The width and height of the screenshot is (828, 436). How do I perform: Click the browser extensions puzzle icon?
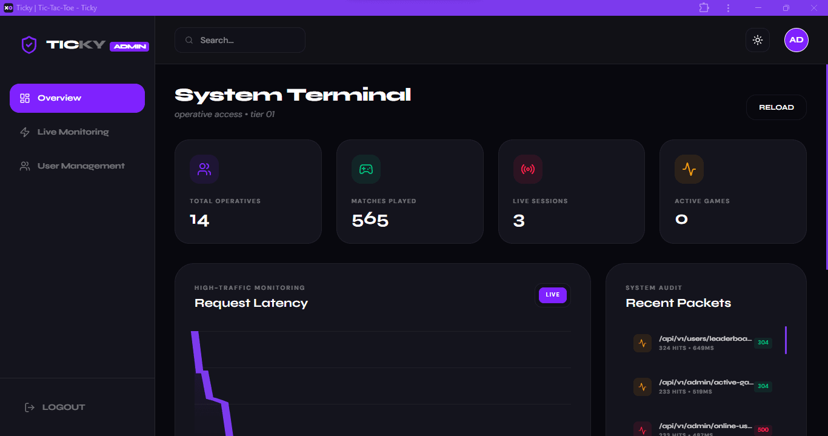pos(704,8)
